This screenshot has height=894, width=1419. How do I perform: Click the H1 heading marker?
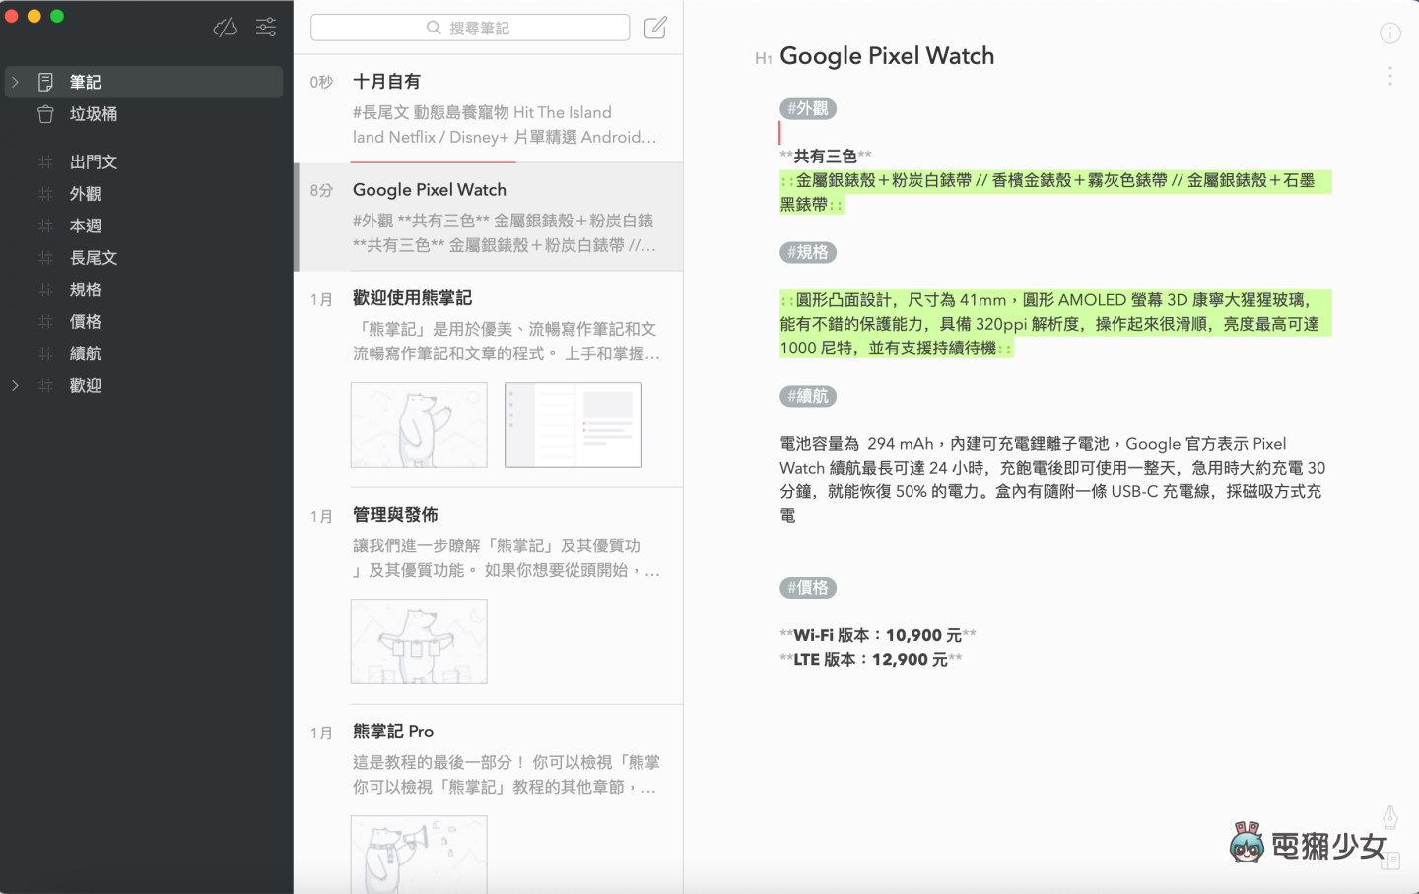pyautogui.click(x=763, y=58)
